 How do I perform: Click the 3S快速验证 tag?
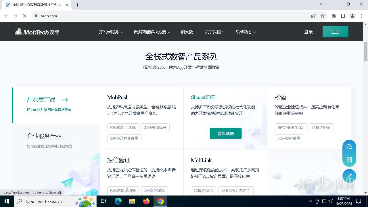321,127
